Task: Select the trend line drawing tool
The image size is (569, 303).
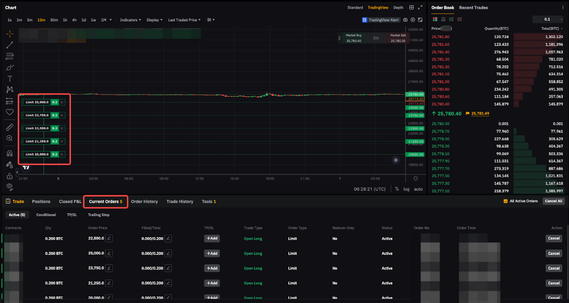Action: coord(9,45)
